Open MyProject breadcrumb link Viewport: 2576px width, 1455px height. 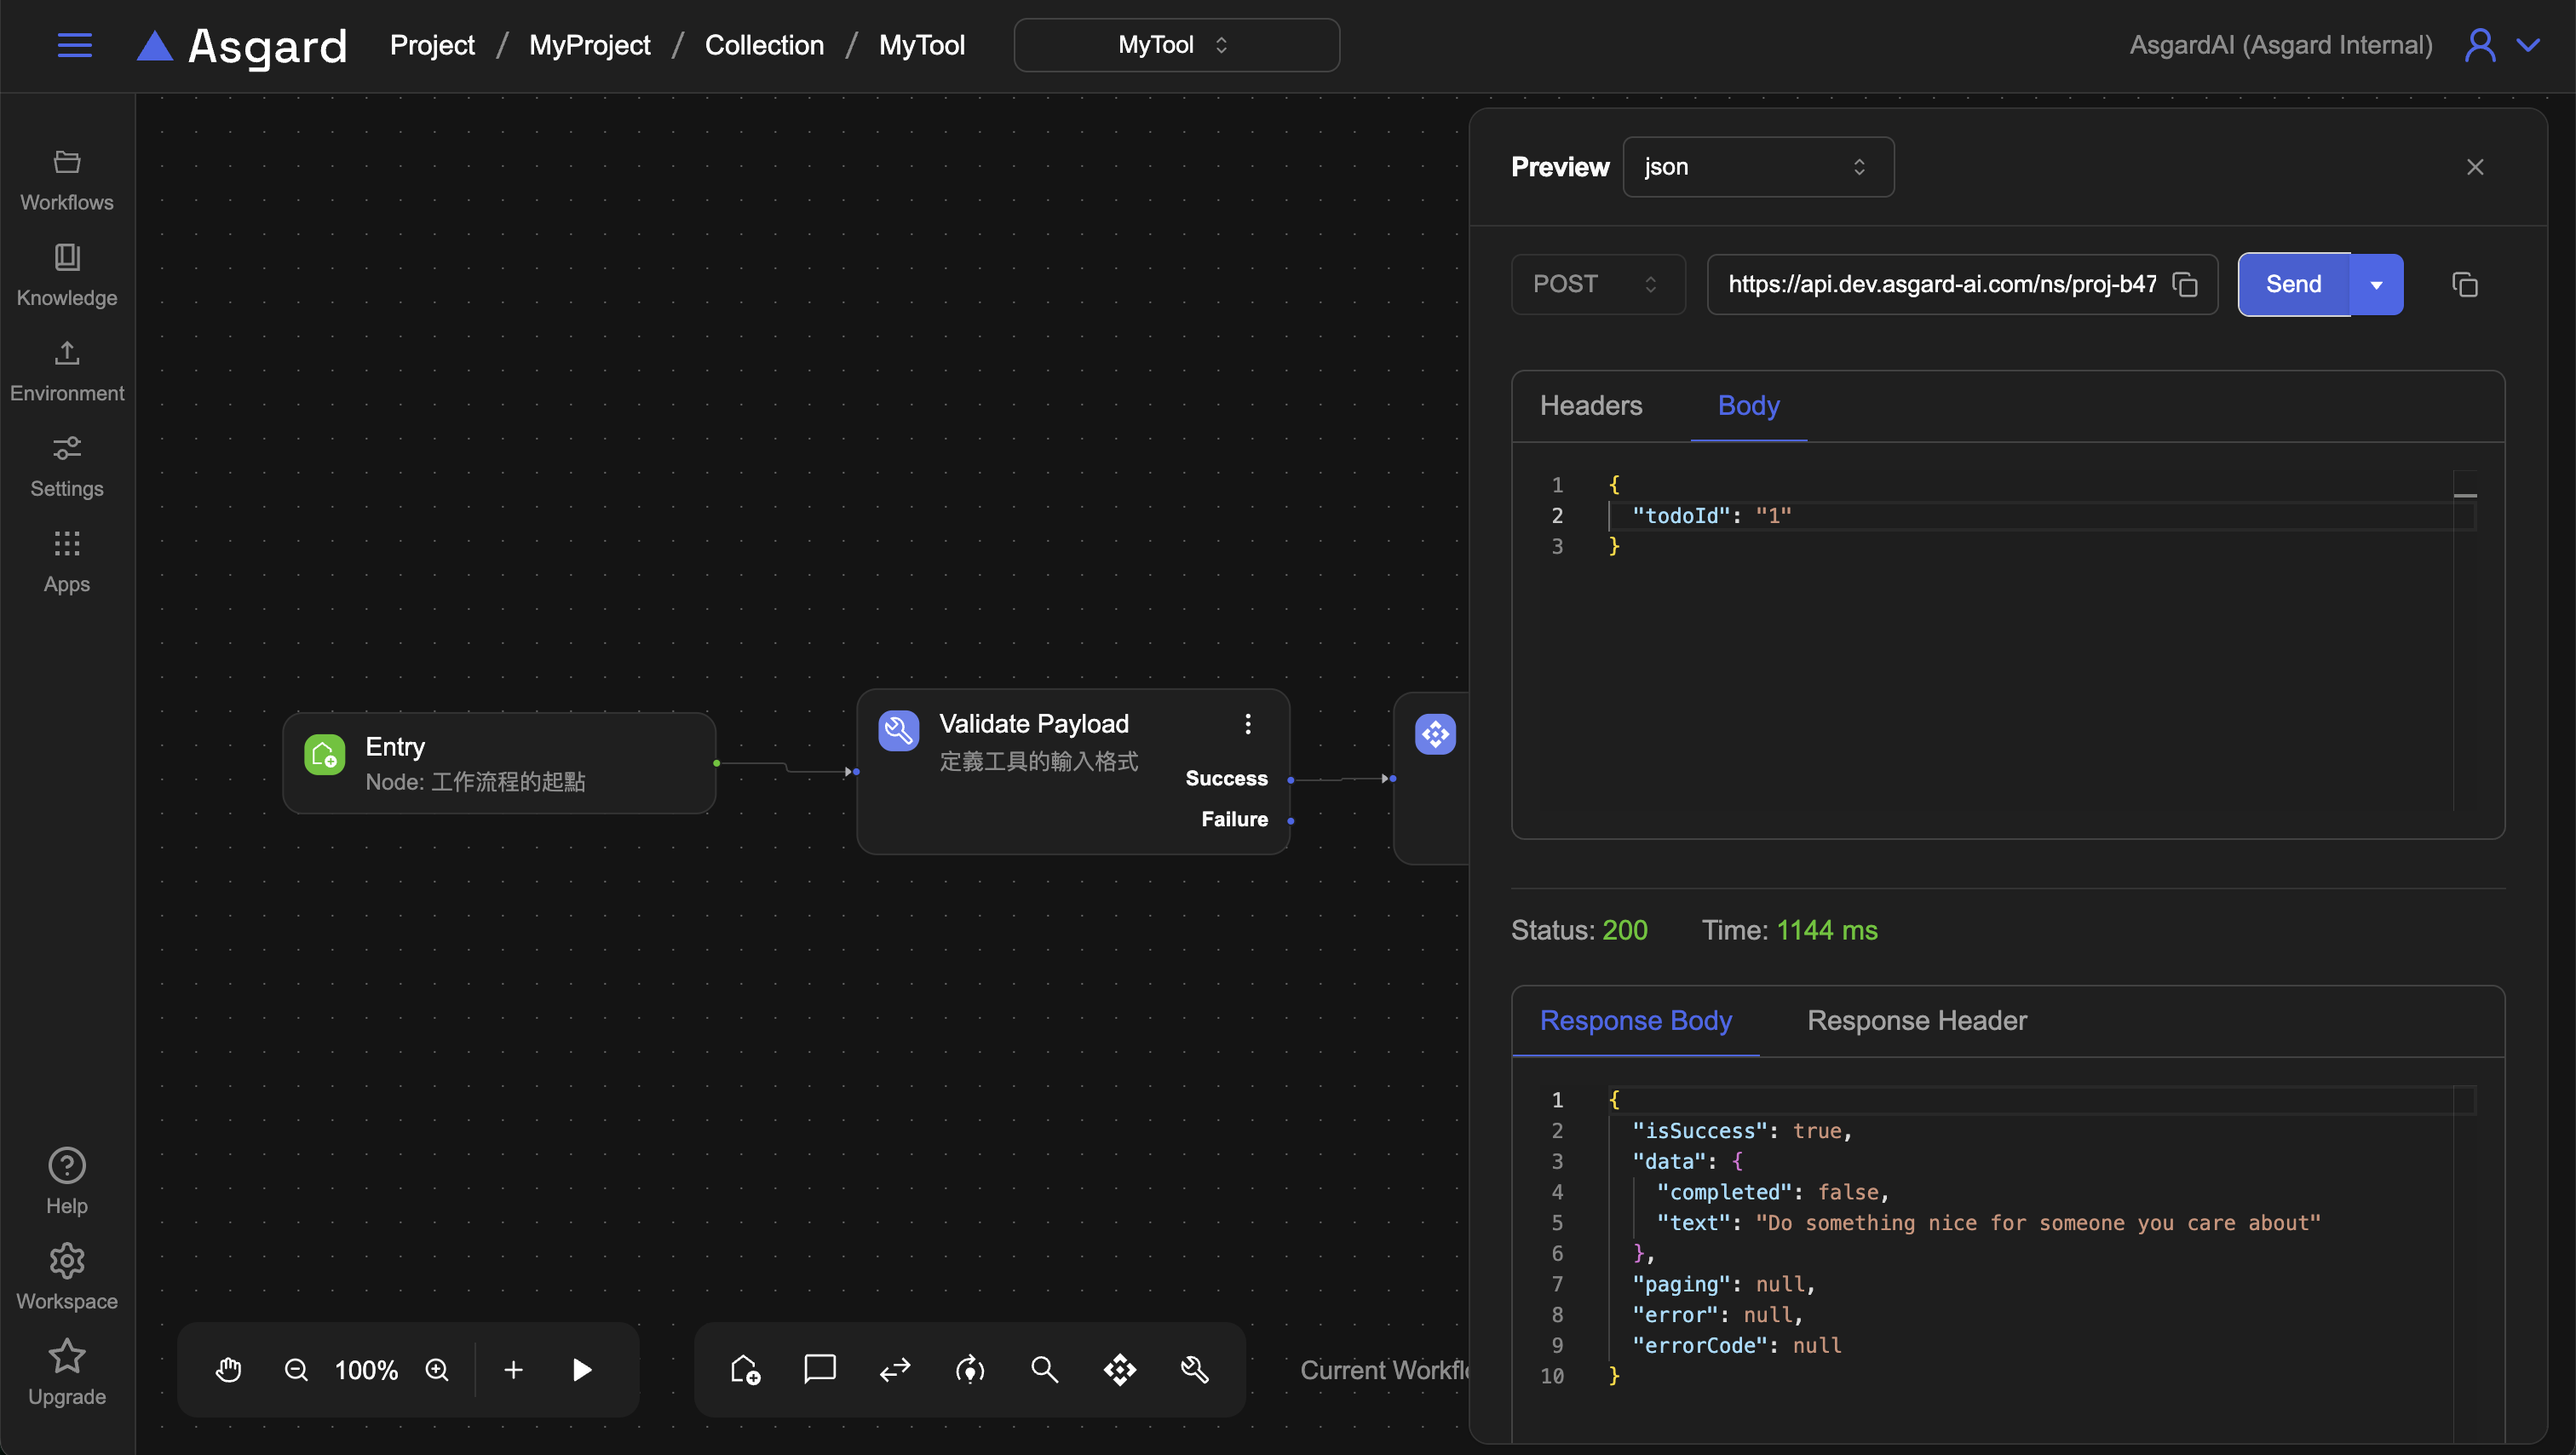(x=589, y=45)
